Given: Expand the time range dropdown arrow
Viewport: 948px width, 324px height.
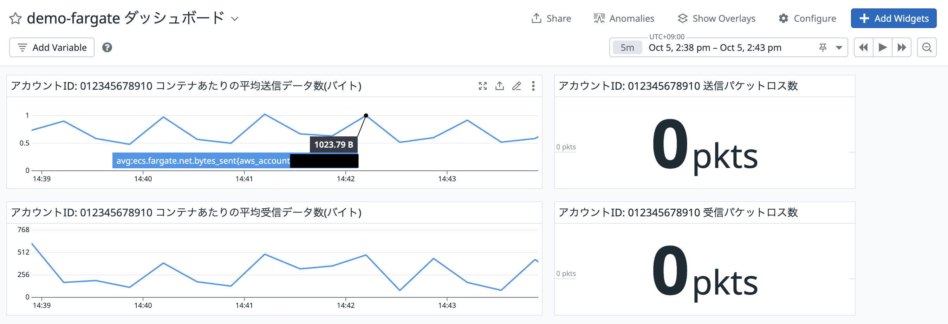Looking at the screenshot, I should coord(839,47).
